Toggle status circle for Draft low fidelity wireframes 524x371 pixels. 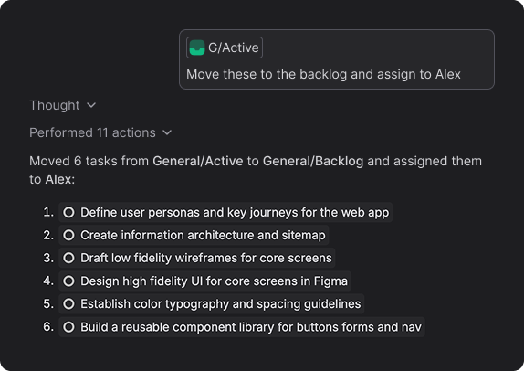pyautogui.click(x=68, y=258)
